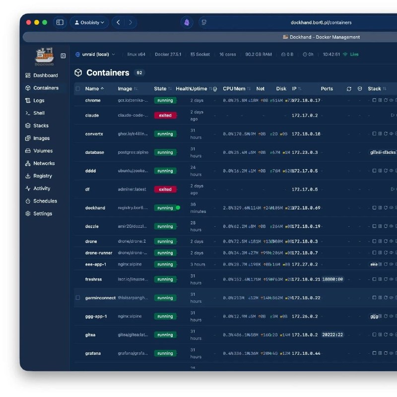Pause the dddd container
Viewport: 397px width, 397px height.
380,171
